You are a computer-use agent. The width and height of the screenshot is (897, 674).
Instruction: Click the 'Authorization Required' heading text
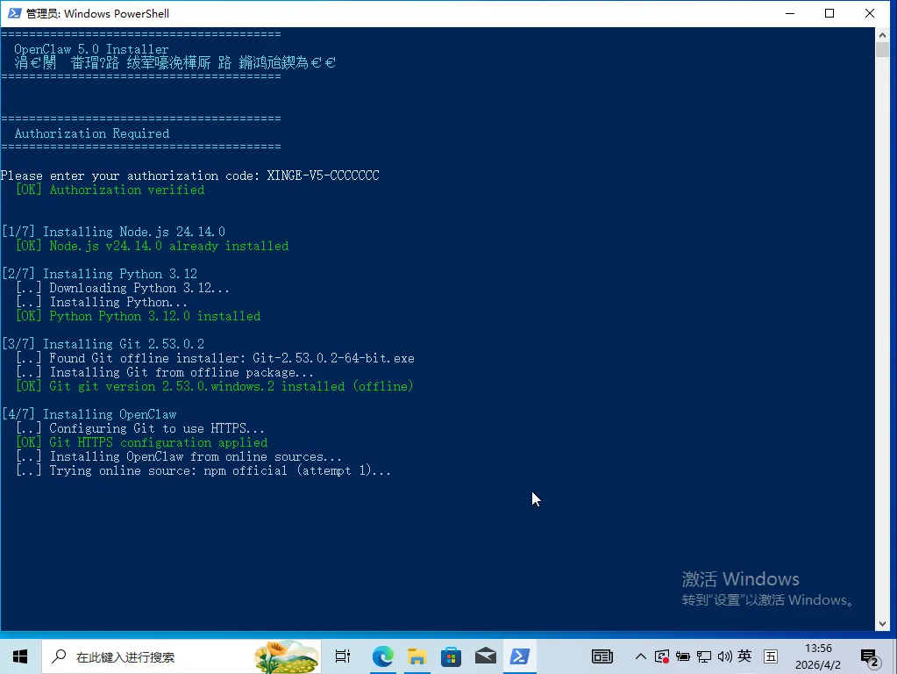tap(92, 133)
